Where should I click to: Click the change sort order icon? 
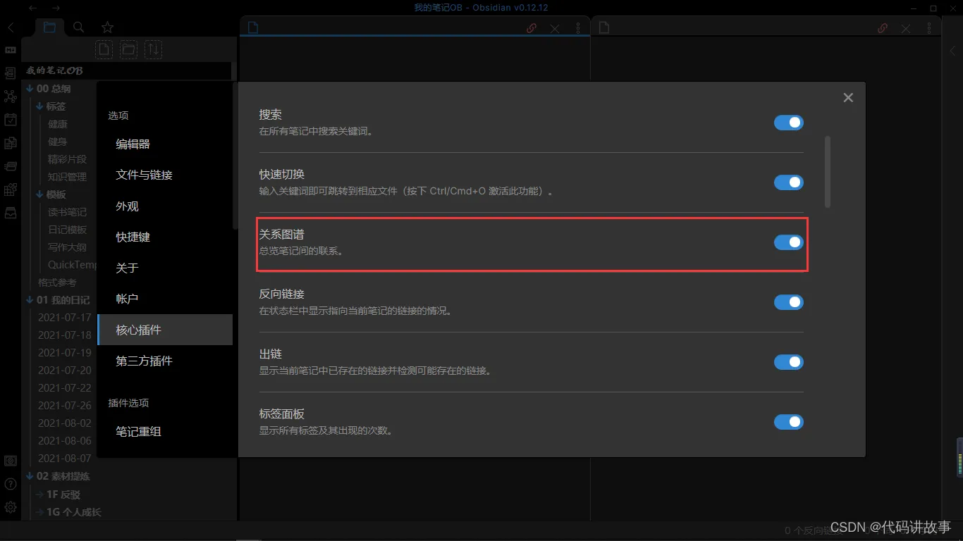(153, 49)
